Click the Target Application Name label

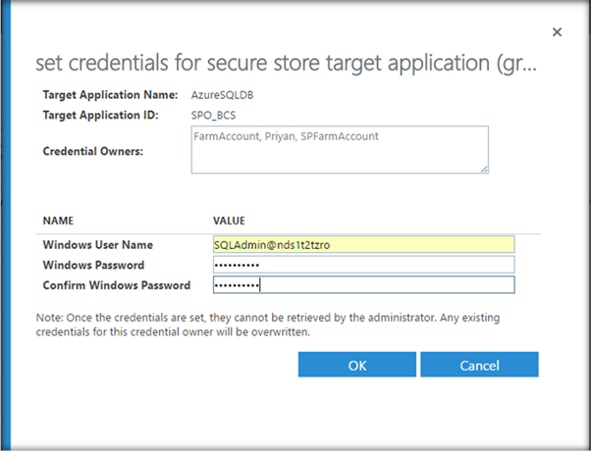point(109,95)
